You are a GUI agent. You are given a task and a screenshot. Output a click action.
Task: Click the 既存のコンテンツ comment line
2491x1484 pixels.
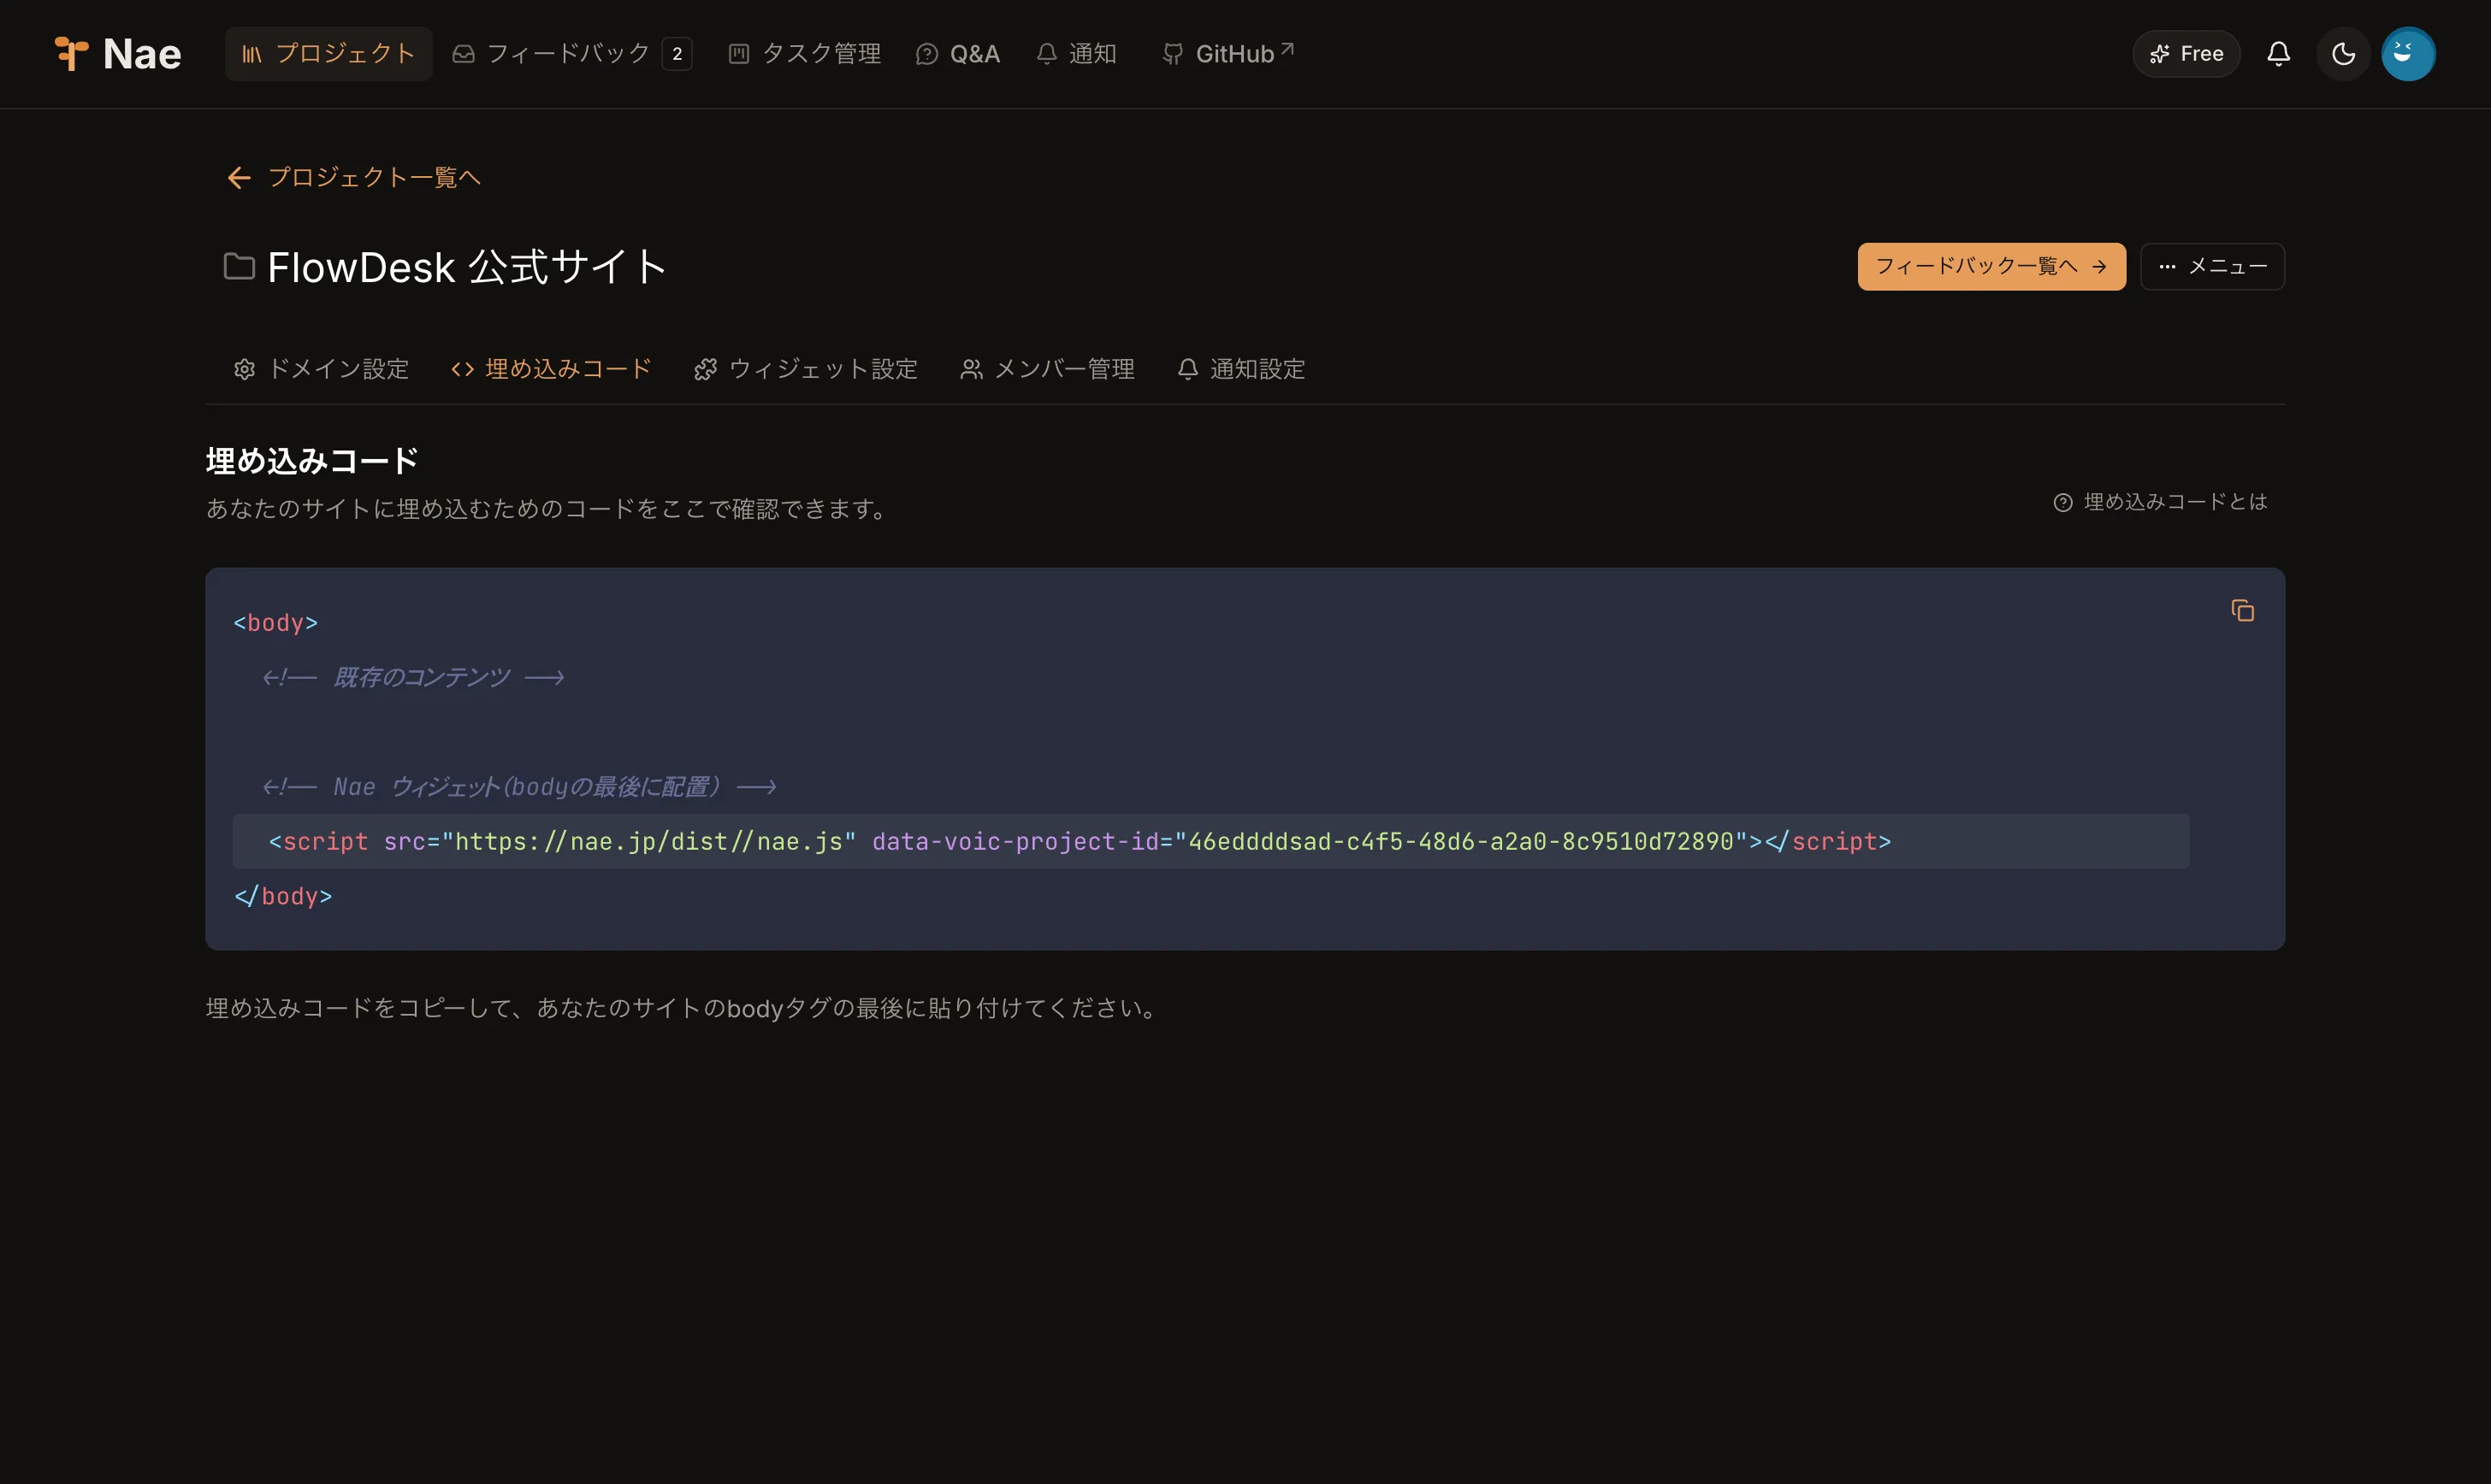(x=413, y=677)
